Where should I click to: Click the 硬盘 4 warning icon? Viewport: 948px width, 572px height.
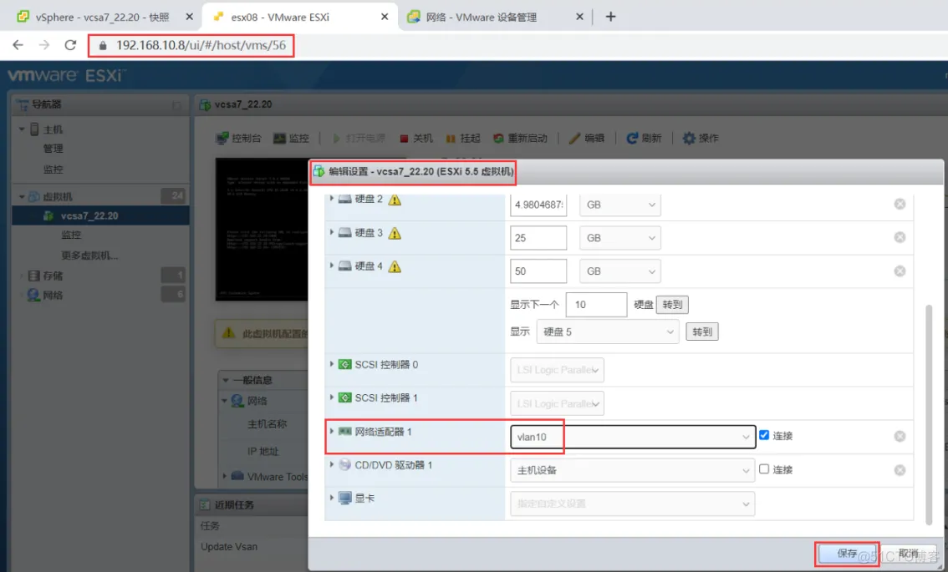(395, 266)
